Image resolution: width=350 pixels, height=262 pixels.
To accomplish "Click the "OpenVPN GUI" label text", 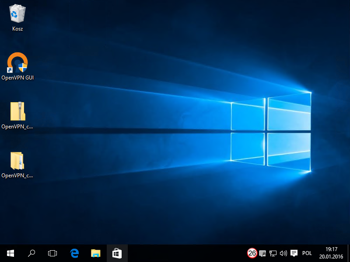I will pos(17,78).
